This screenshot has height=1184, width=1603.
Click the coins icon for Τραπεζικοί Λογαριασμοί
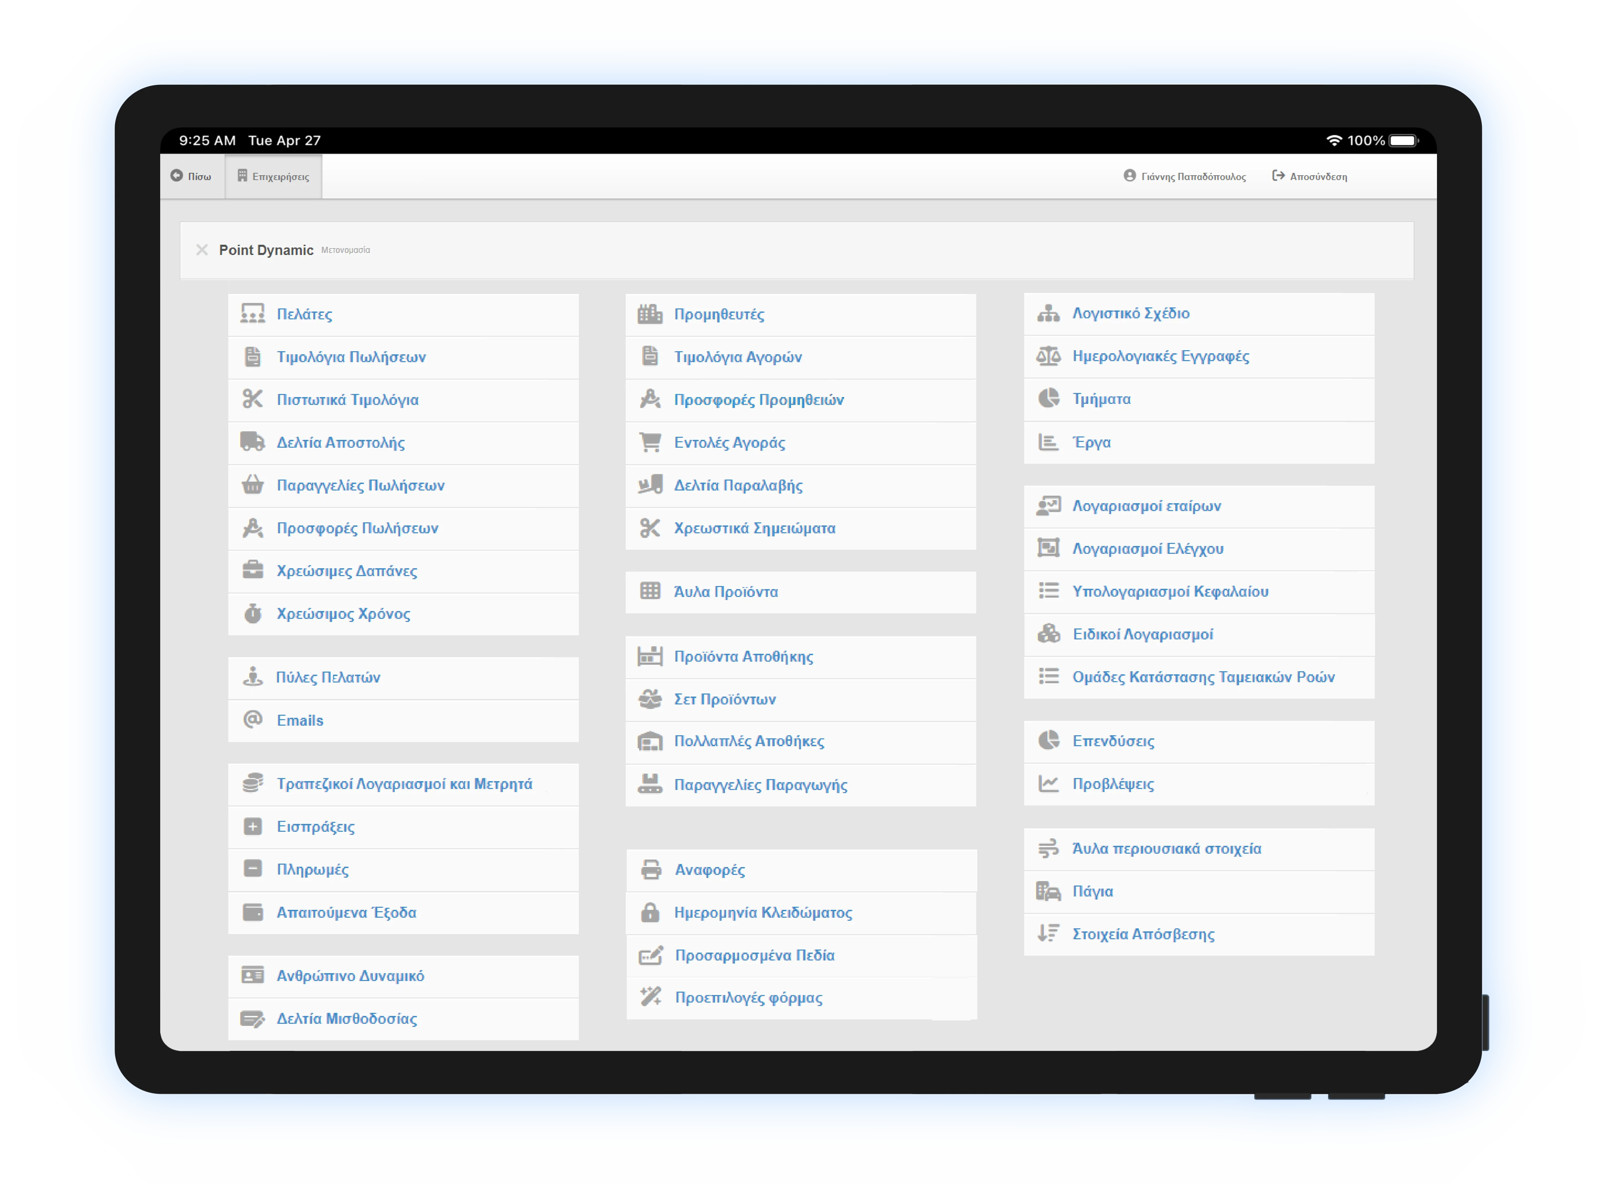tap(252, 784)
